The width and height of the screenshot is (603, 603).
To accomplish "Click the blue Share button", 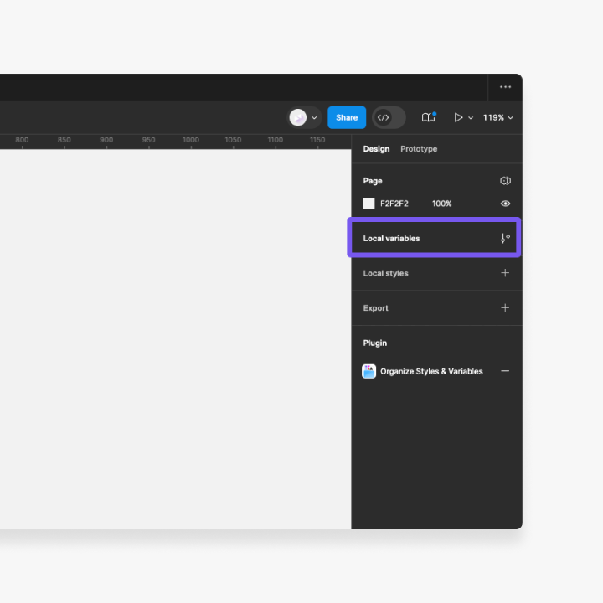I will (x=347, y=118).
